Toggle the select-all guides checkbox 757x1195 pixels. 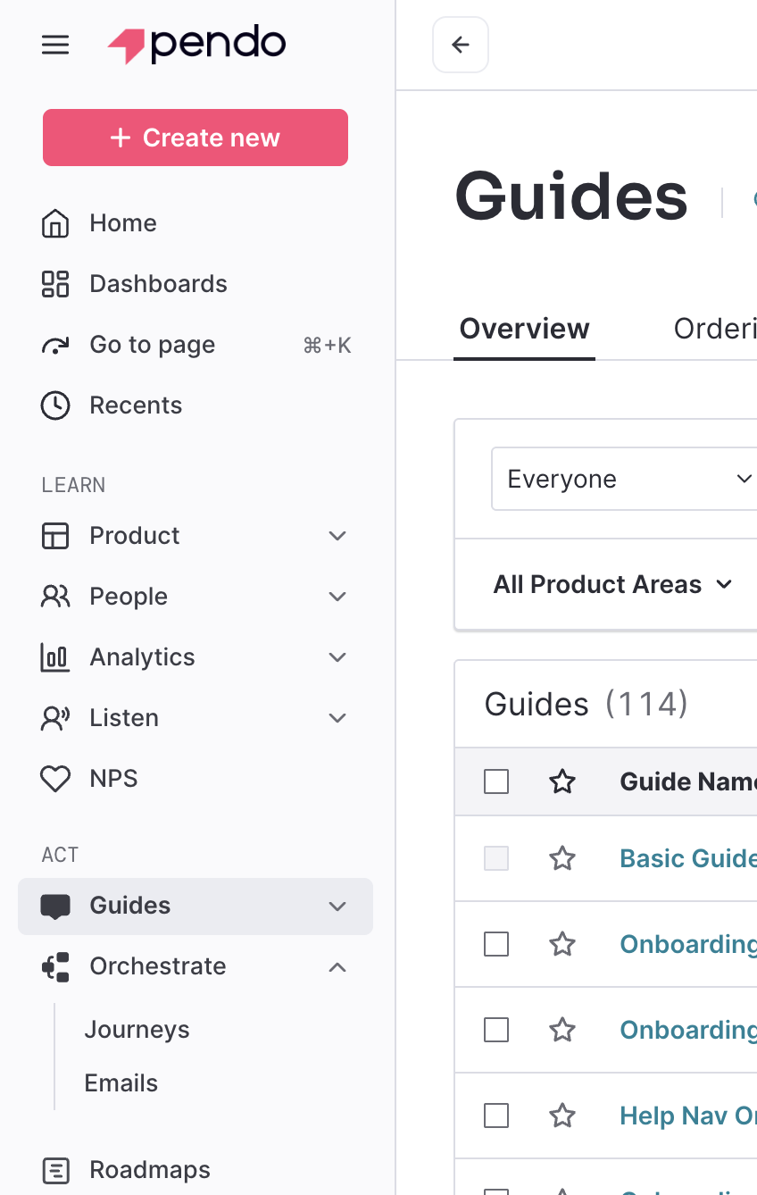point(496,782)
